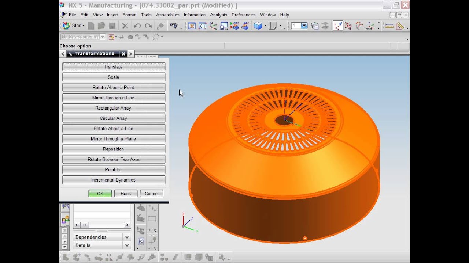Open the Start application menu

(x=73, y=26)
